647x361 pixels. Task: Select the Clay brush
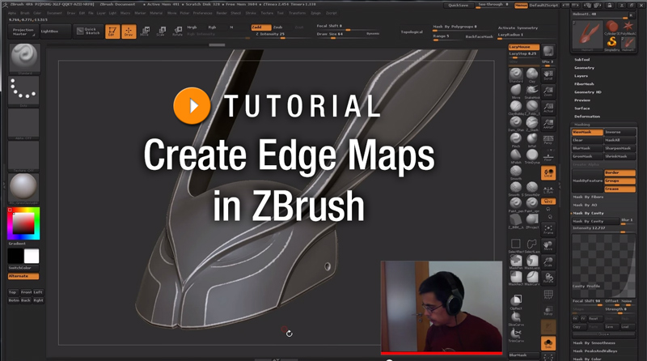click(x=532, y=74)
